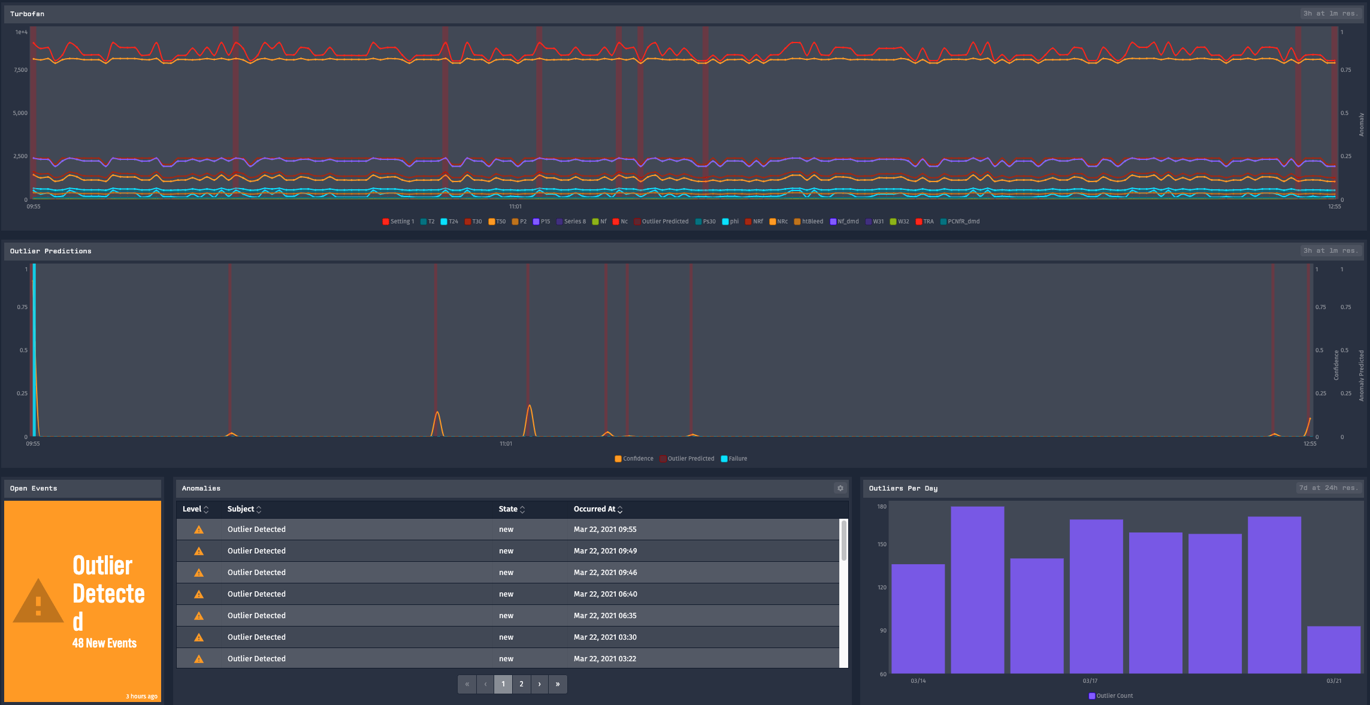Open the Outlier Detected 48 New Events tile

pos(83,601)
